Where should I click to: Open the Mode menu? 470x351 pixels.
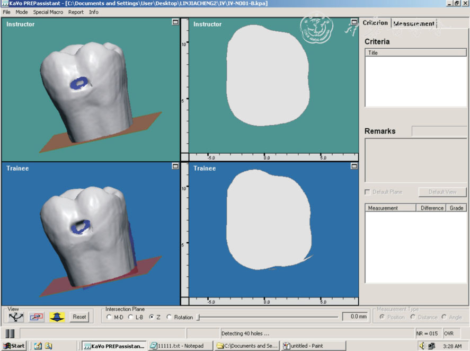tap(22, 12)
